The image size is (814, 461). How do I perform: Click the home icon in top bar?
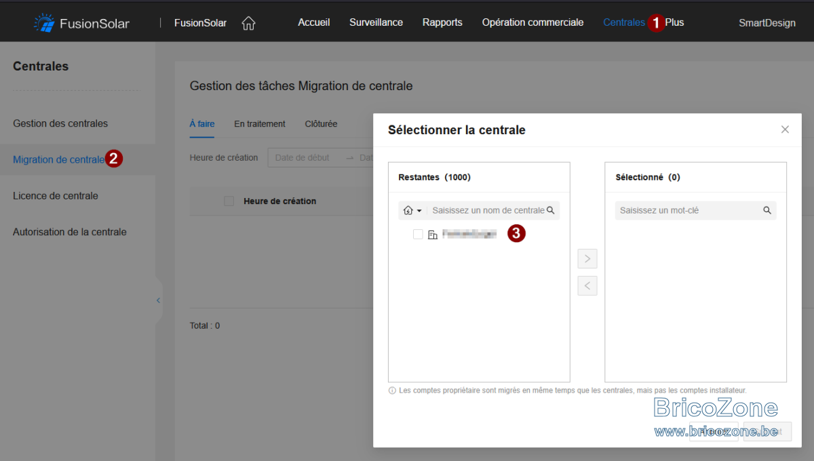pyautogui.click(x=248, y=23)
